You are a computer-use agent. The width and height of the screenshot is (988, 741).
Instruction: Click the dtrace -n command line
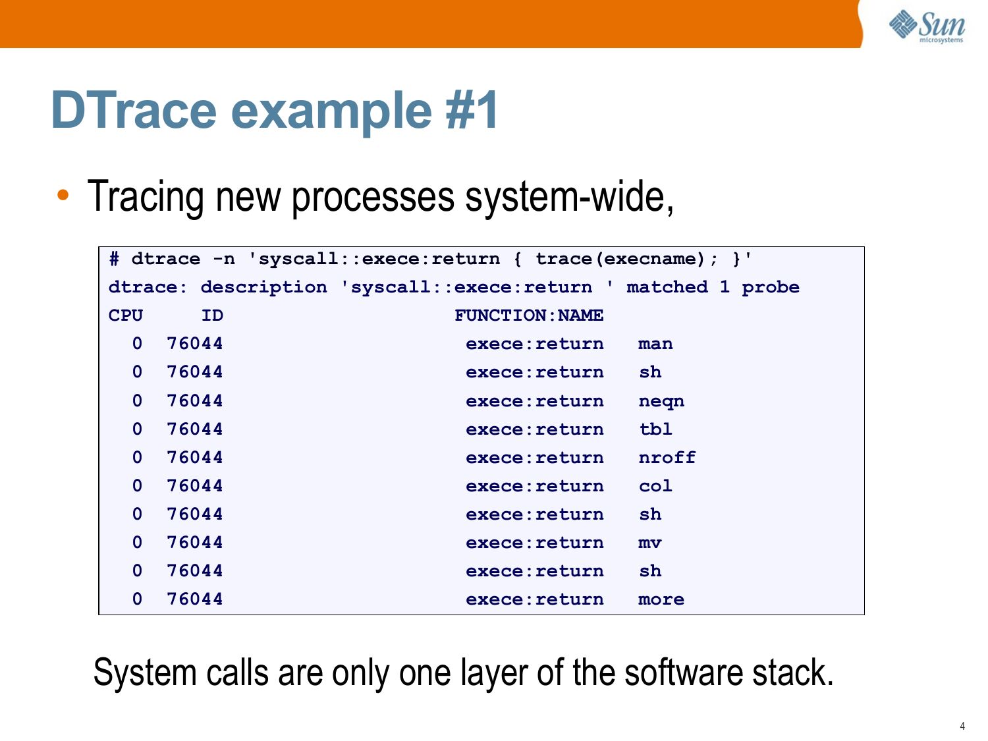(x=431, y=259)
